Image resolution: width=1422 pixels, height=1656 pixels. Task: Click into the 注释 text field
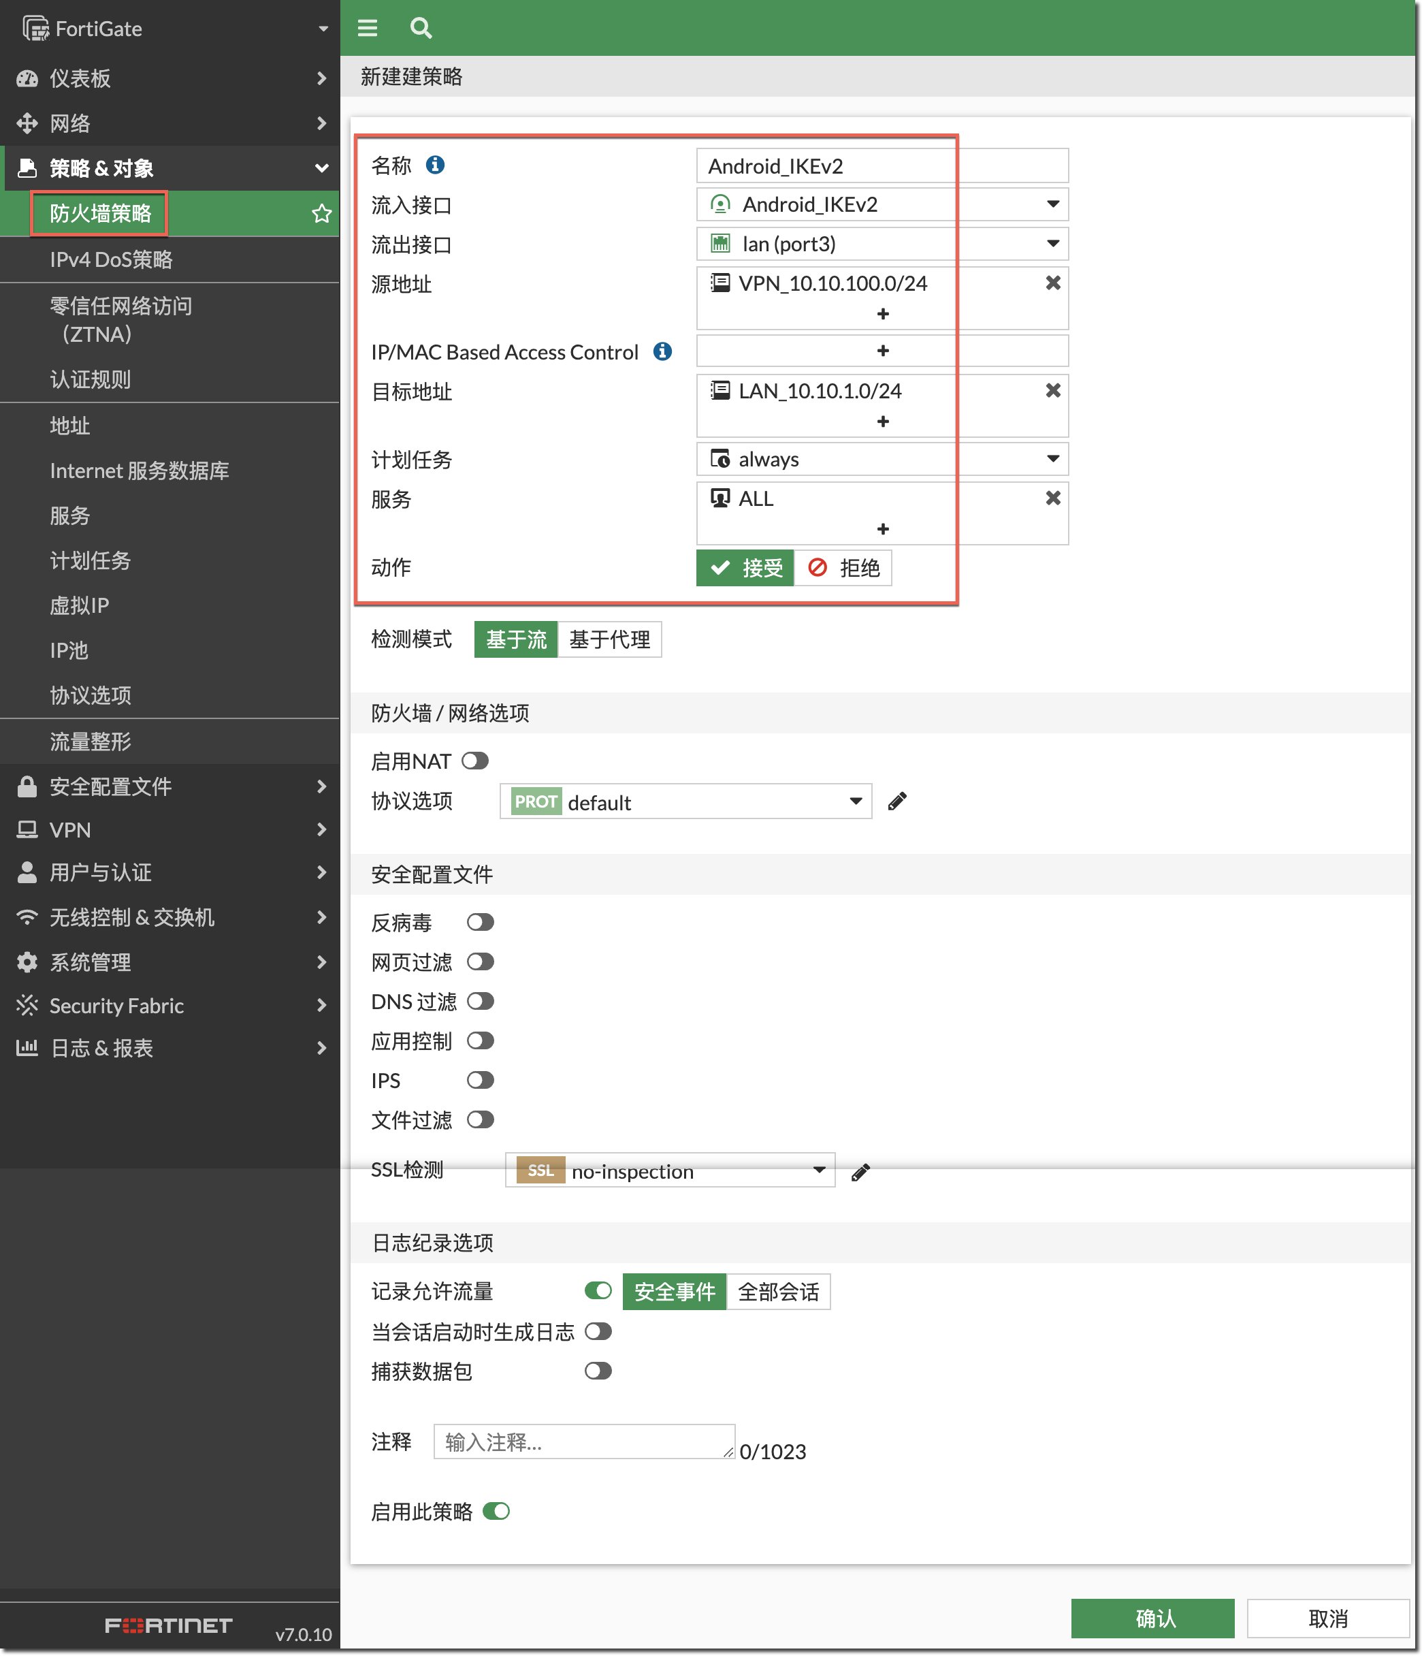[x=583, y=1441]
